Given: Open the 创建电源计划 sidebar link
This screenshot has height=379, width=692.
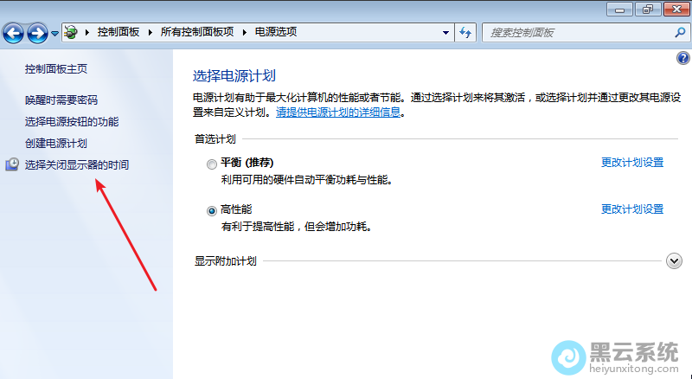Looking at the screenshot, I should 56,143.
